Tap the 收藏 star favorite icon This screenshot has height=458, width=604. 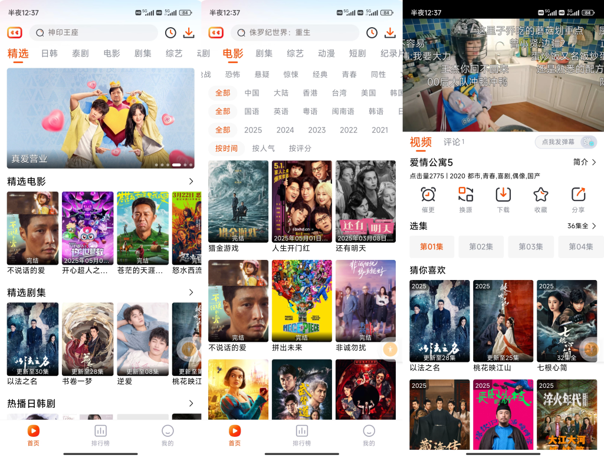(540, 195)
